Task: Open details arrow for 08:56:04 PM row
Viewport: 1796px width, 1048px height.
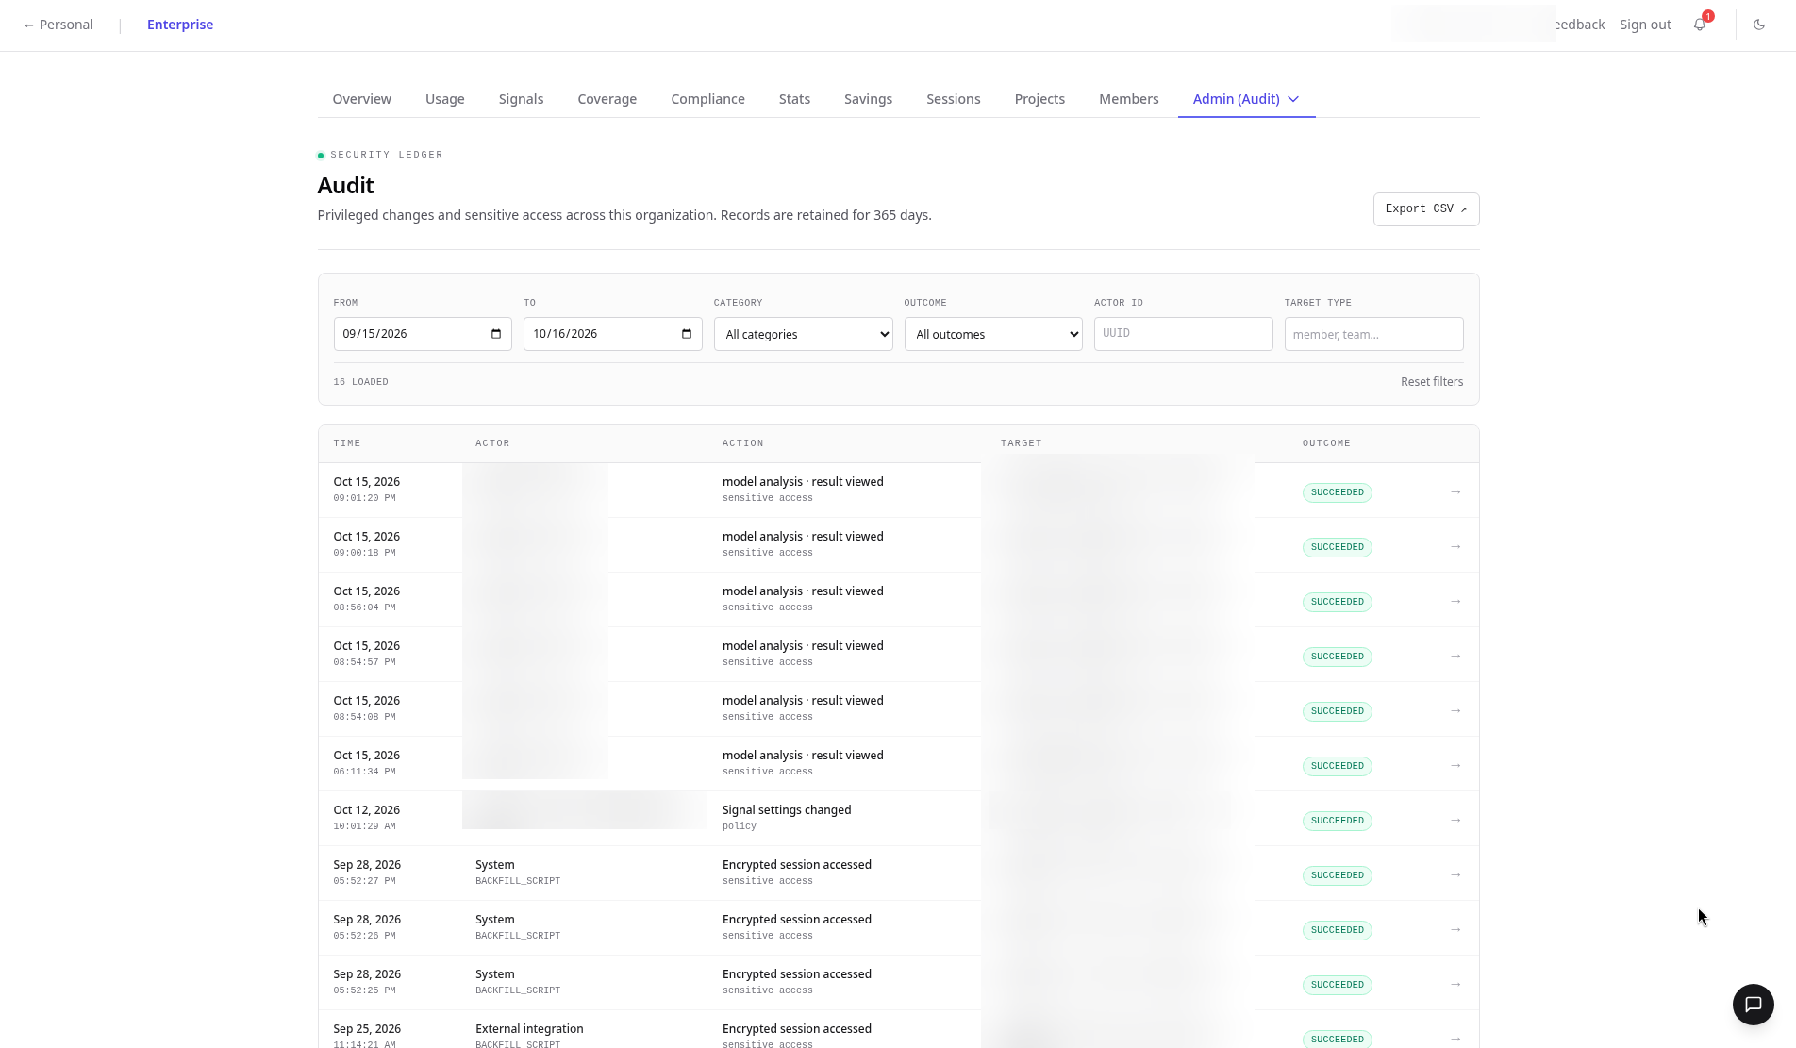Action: coord(1455,601)
